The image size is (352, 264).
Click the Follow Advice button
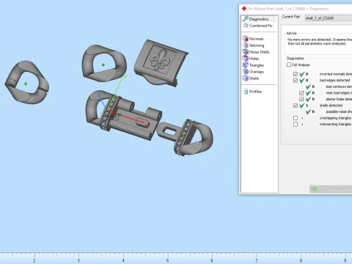331,189
